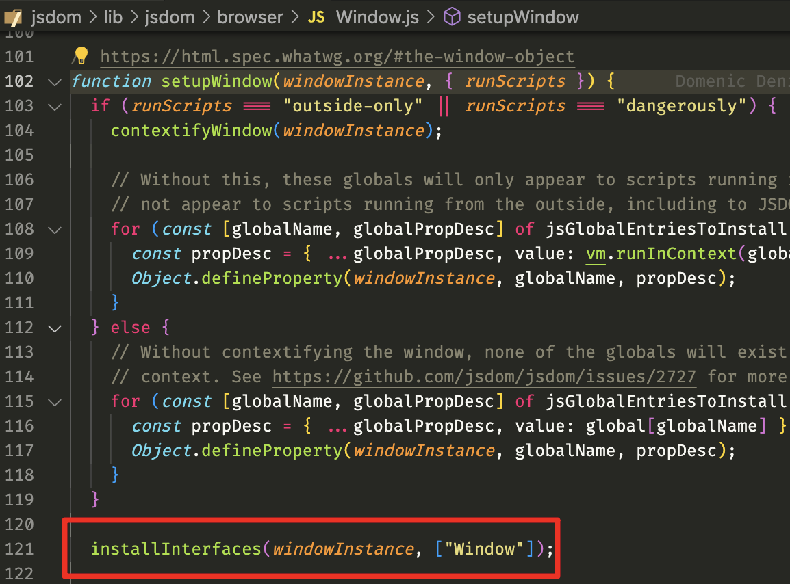Open the first jsdom breadcrumb segment

[56, 18]
